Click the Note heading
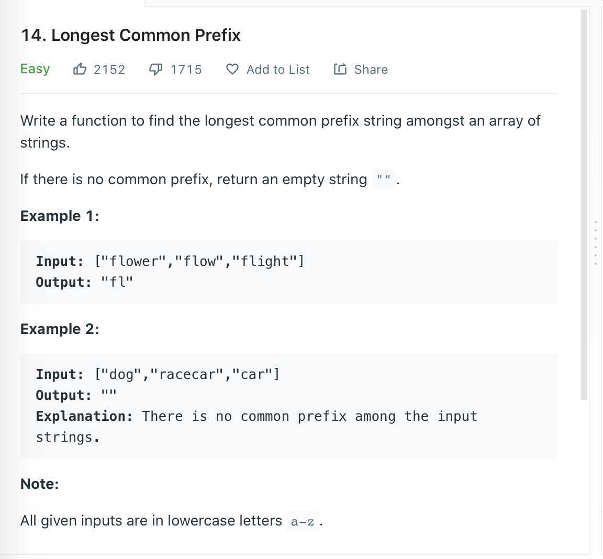603x559 pixels. coord(40,484)
